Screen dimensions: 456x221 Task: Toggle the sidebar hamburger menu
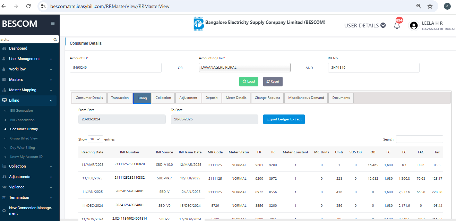53,24
